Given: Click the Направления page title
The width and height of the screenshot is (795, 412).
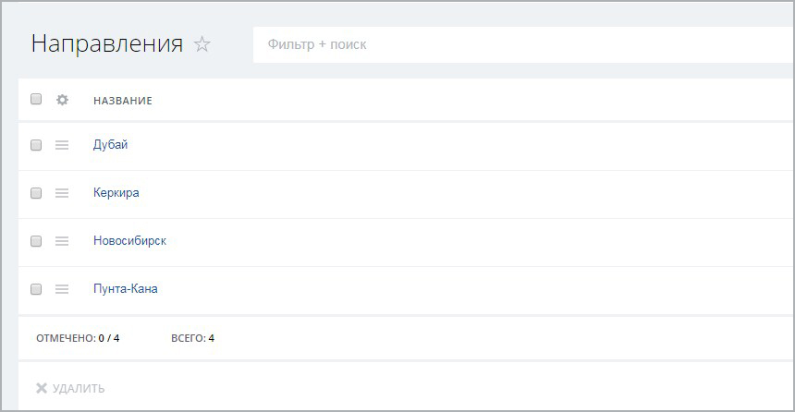Looking at the screenshot, I should click(107, 44).
